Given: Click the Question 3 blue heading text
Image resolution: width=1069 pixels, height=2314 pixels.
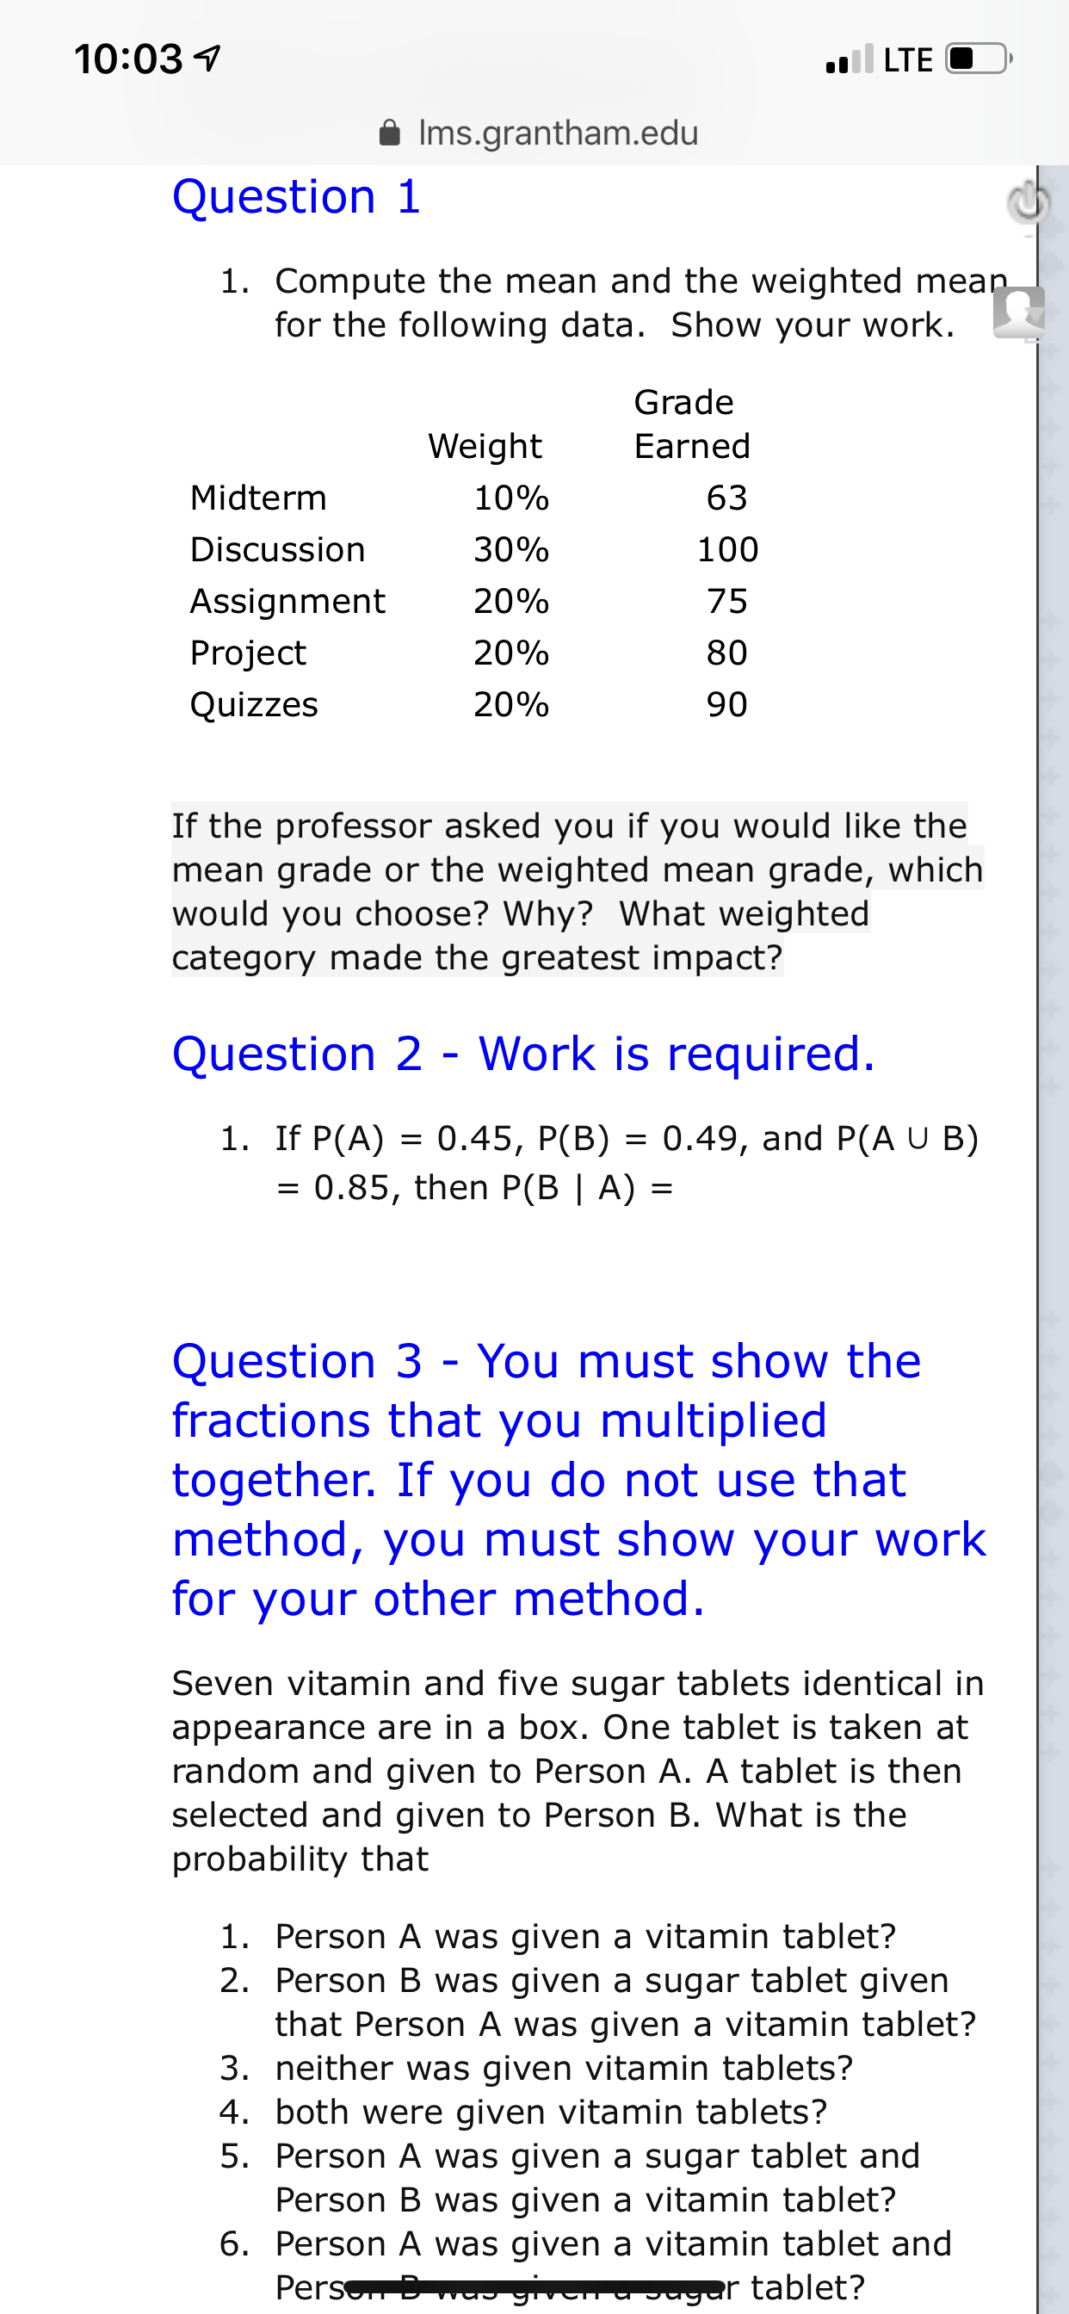Looking at the screenshot, I should (578, 1480).
